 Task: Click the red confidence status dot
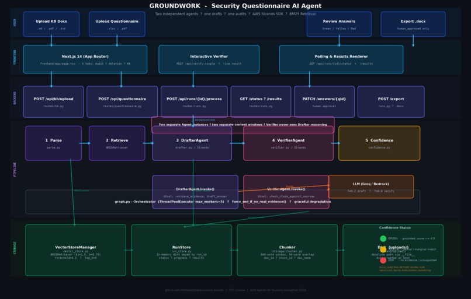click(383, 260)
